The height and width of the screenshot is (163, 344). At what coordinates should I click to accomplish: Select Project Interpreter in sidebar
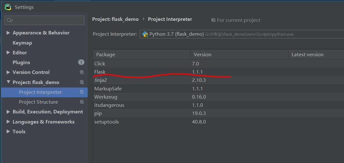(x=44, y=92)
